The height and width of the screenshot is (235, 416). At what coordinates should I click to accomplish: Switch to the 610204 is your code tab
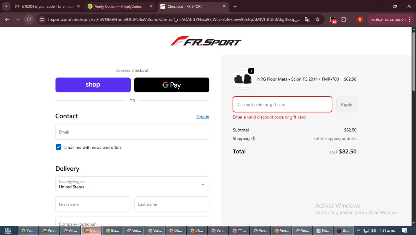coord(47,6)
